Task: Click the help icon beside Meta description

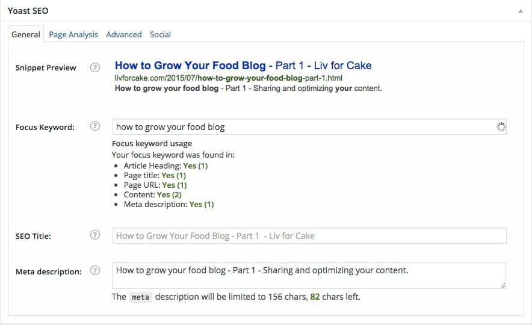Action: [95, 271]
